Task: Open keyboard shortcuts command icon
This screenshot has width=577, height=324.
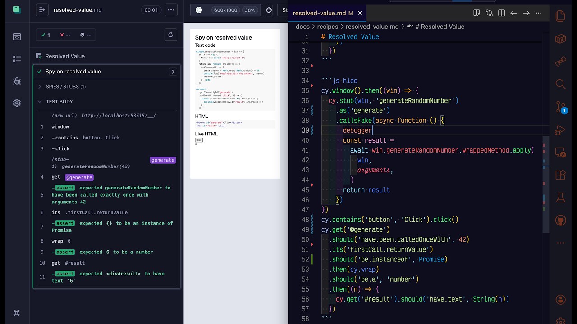Action: click(x=17, y=313)
